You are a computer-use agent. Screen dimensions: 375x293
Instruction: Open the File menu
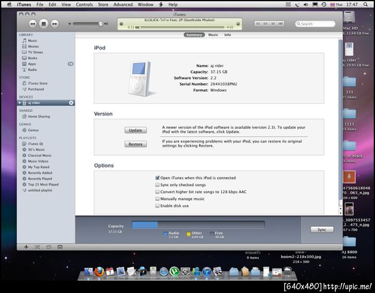click(40, 4)
